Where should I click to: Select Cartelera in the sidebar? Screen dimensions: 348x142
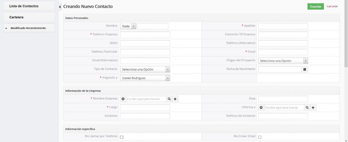tap(16, 17)
